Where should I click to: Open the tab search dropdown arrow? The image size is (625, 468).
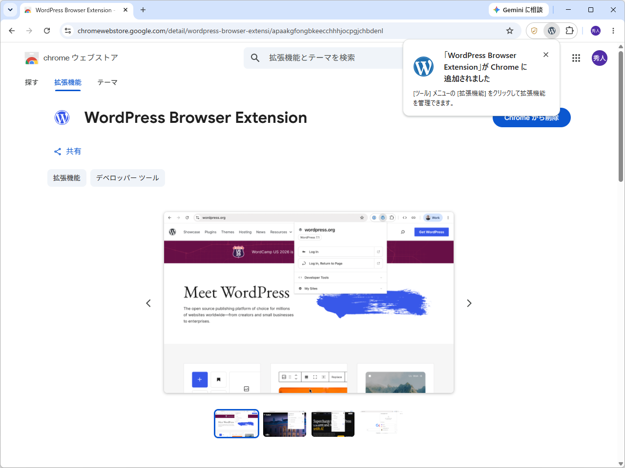coord(10,10)
